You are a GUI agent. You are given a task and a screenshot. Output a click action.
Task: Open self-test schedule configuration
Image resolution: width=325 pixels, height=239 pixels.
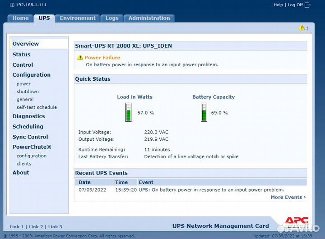coord(37,107)
